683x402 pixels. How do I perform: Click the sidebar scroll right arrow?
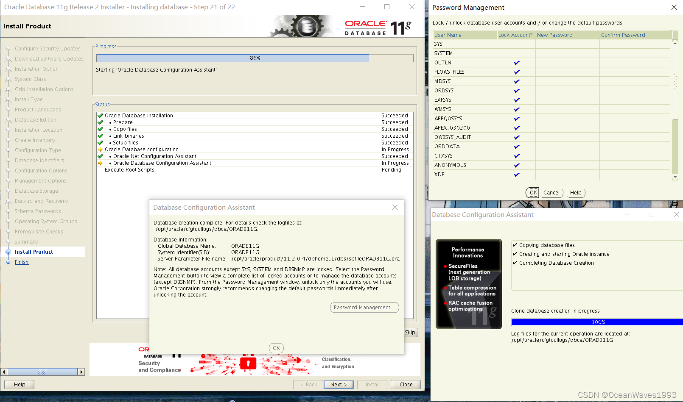[81, 372]
